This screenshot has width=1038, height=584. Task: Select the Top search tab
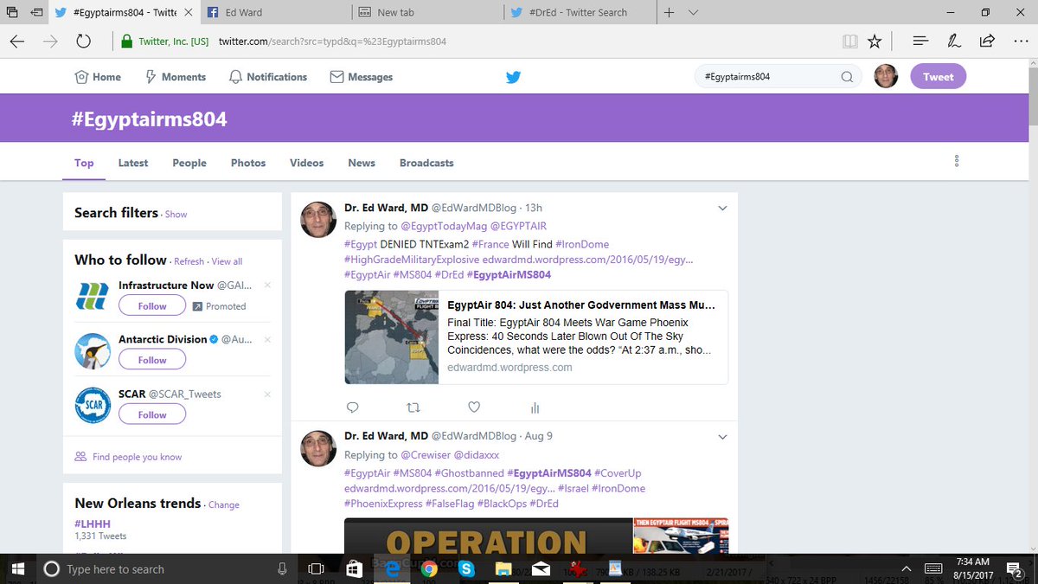[84, 163]
